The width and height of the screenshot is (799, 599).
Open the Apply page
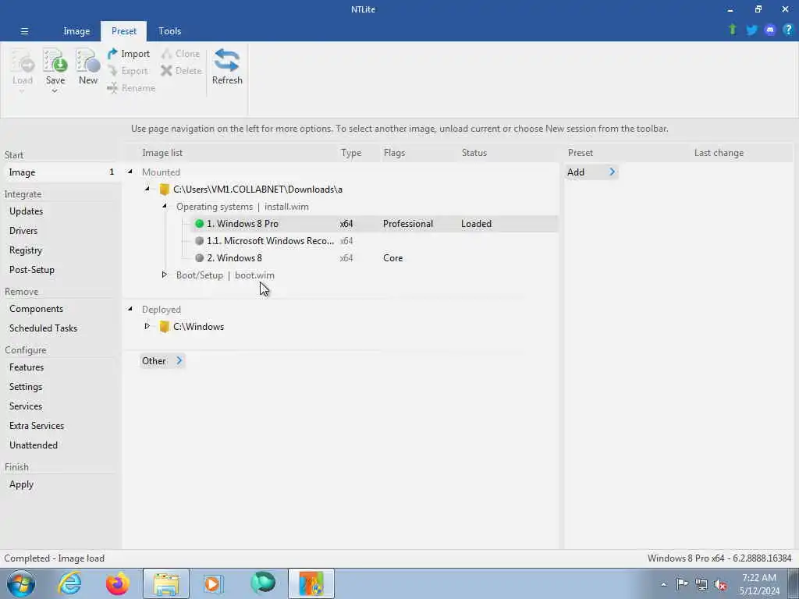pyautogui.click(x=21, y=484)
